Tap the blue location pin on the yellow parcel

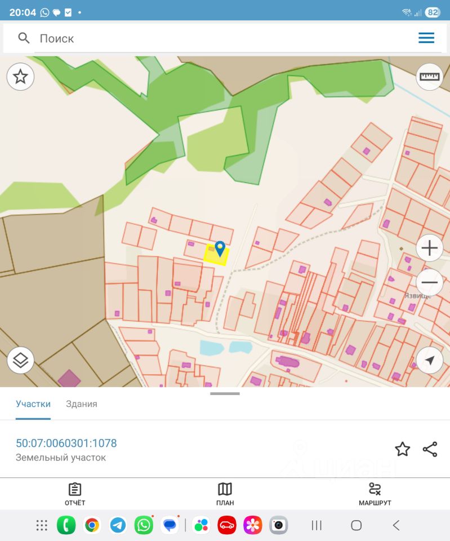coord(220,249)
